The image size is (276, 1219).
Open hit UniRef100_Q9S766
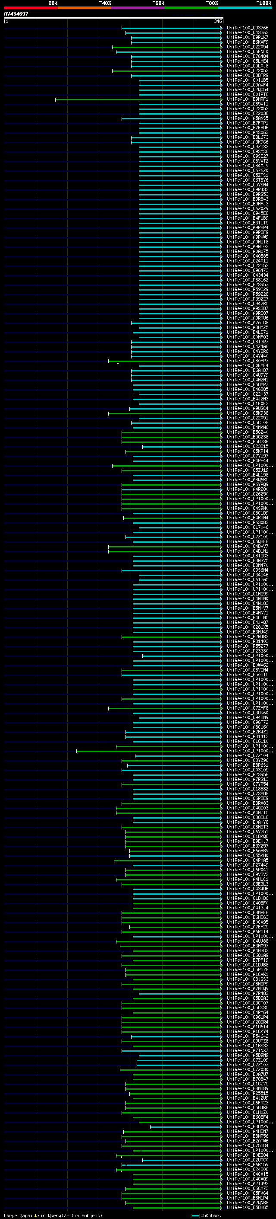248,28
